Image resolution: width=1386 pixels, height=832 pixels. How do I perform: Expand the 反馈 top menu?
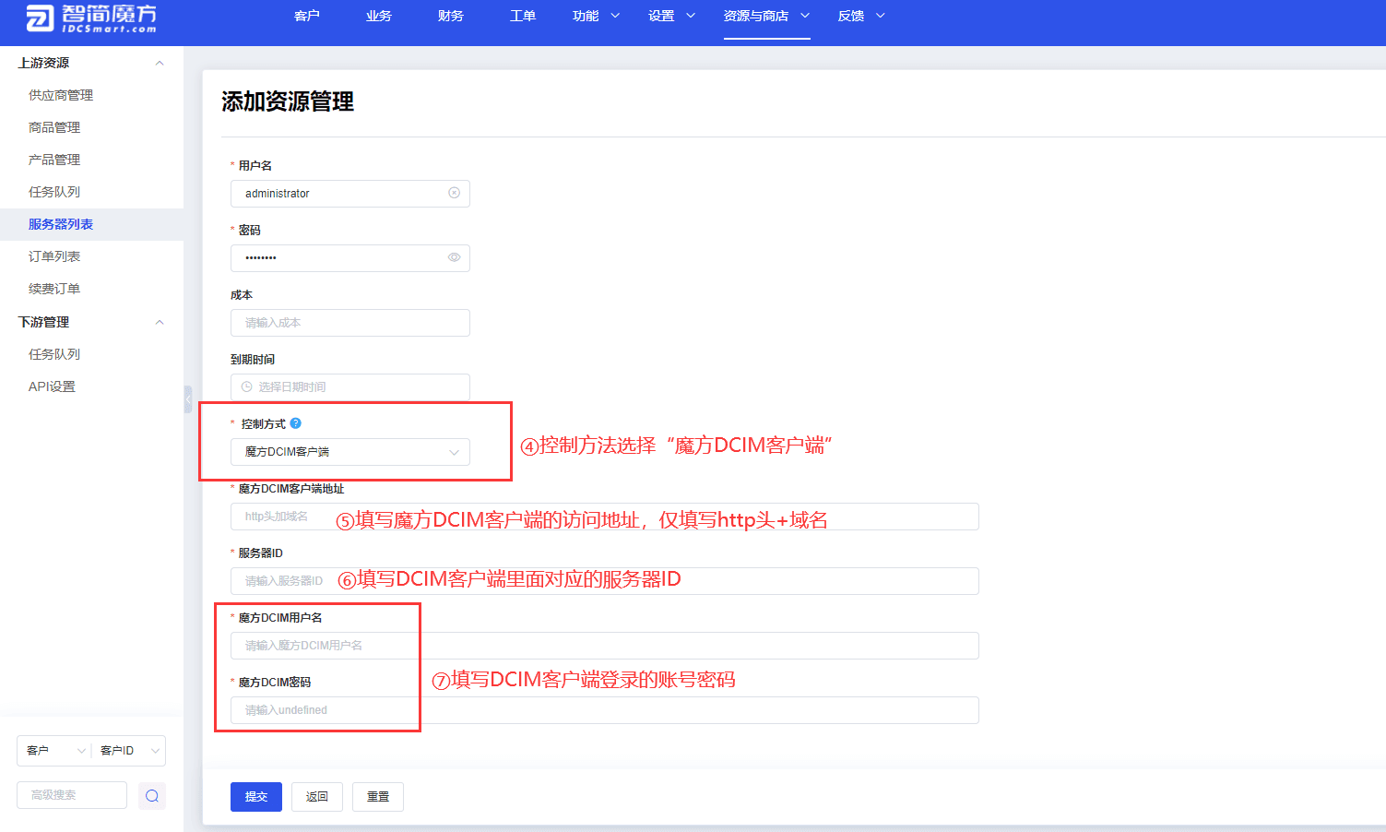(861, 16)
